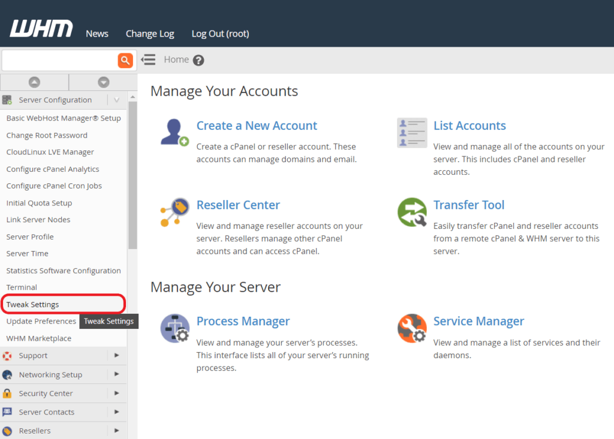The height and width of the screenshot is (439, 614).
Task: Open the Home help question mark icon
Action: [x=198, y=60]
